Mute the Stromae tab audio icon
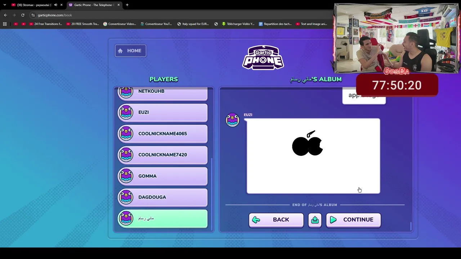 click(x=55, y=5)
